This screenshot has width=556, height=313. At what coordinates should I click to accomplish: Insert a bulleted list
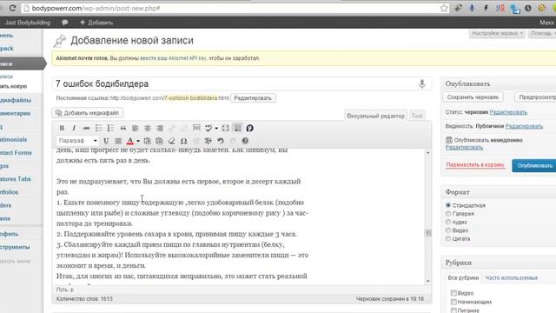(x=98, y=128)
